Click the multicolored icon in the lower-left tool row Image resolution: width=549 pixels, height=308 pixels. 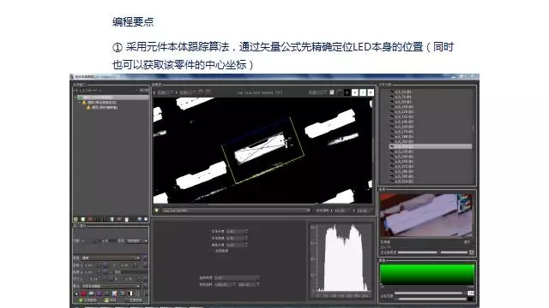coord(114,293)
